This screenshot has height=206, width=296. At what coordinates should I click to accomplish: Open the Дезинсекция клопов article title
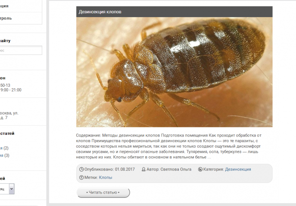[100, 12]
